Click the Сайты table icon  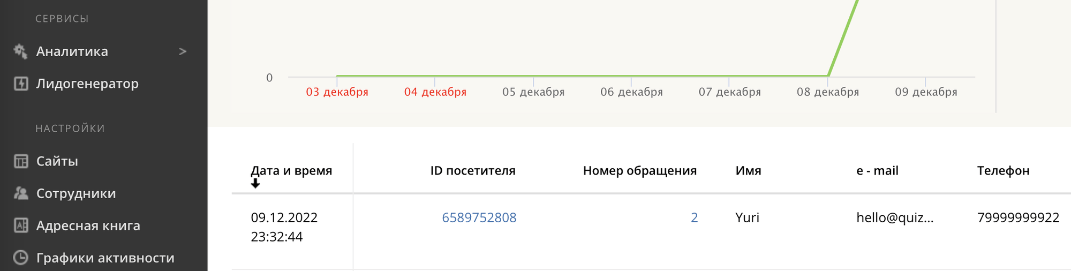(x=21, y=161)
